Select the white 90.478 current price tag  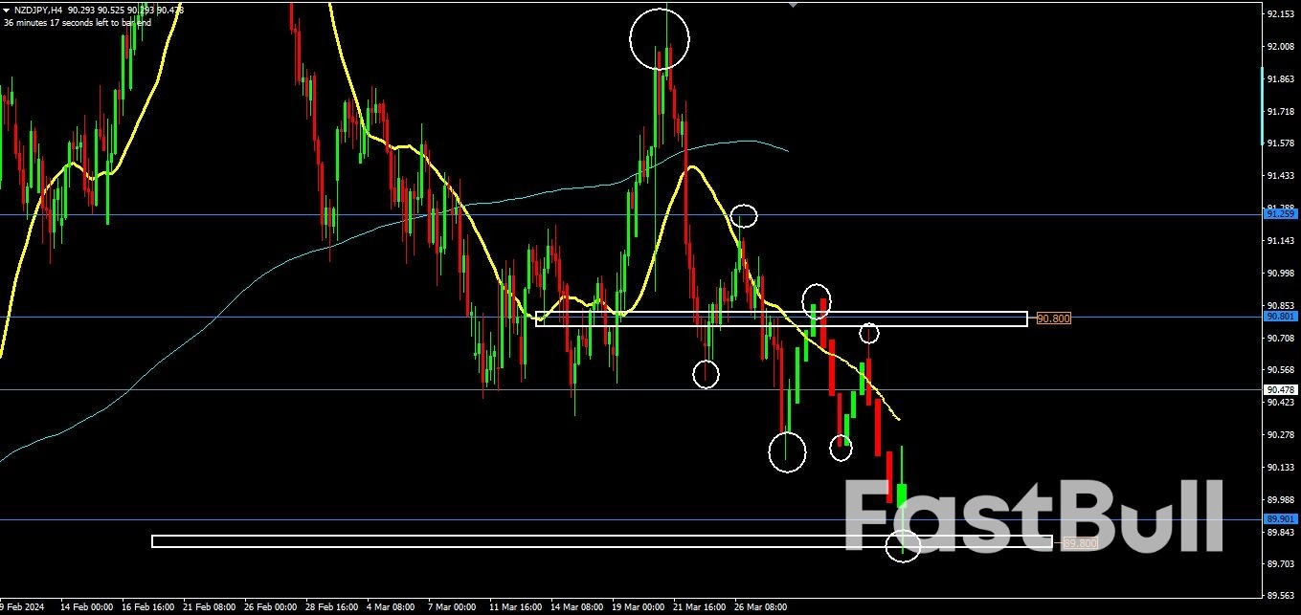1282,389
